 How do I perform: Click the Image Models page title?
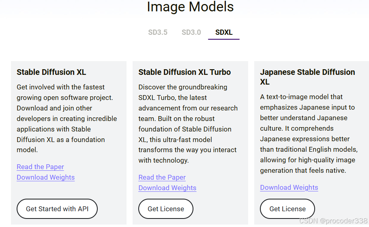190,6
